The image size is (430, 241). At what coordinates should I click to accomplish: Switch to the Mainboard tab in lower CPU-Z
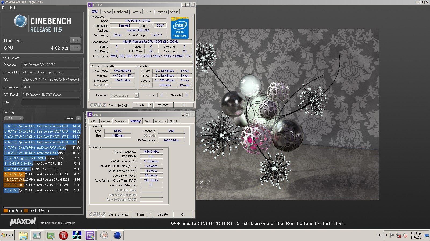tap(120, 121)
